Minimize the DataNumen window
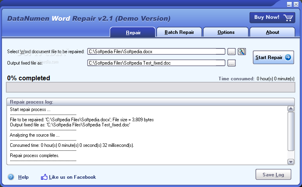 (289, 4)
